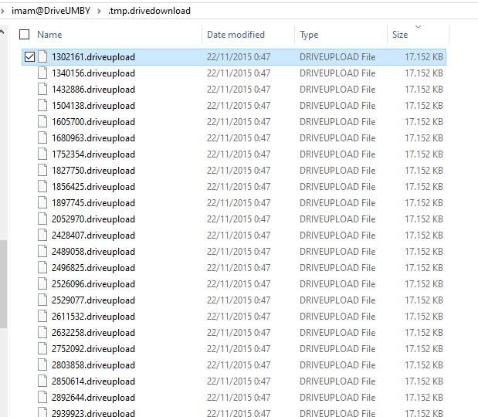Screen dimensions: 478x417
Task: Click file name 1897745.driveupload
Action: 93,203
